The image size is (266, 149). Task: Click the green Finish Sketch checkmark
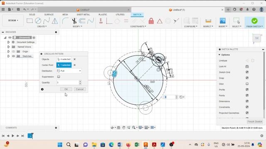[x=254, y=21]
